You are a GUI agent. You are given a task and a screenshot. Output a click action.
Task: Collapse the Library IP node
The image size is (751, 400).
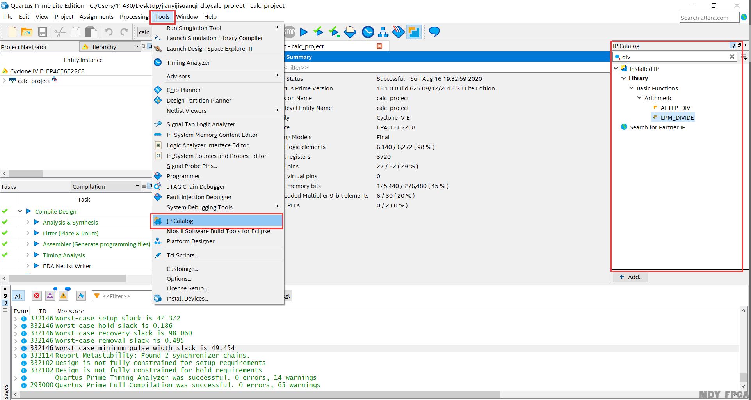tap(623, 78)
